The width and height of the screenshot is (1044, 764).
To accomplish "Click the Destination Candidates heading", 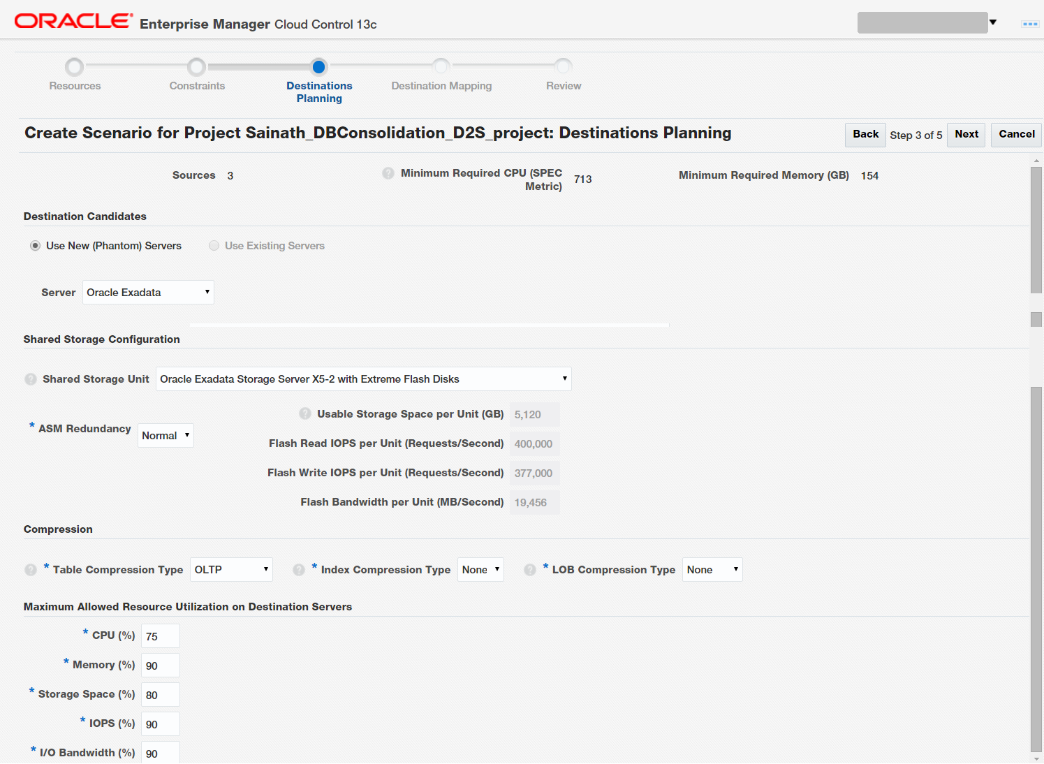I will 85,216.
